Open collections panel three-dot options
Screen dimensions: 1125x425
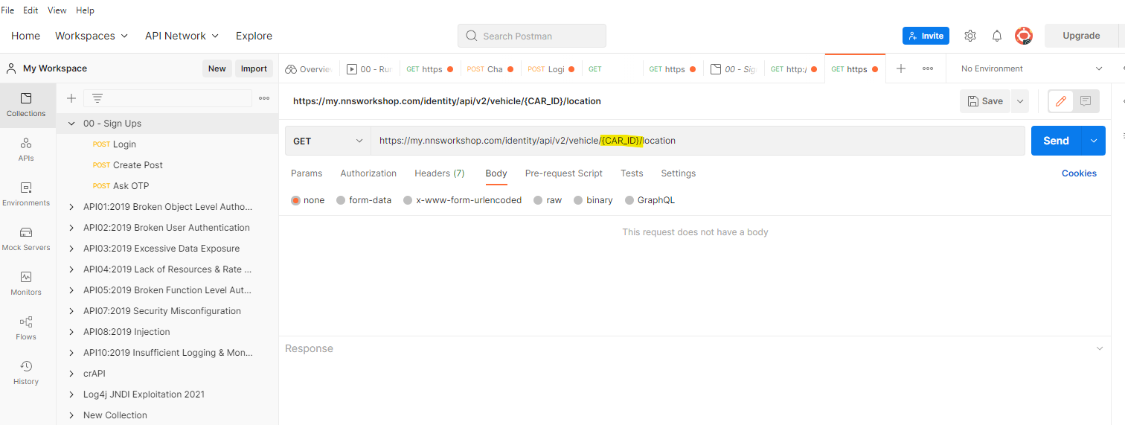[264, 98]
